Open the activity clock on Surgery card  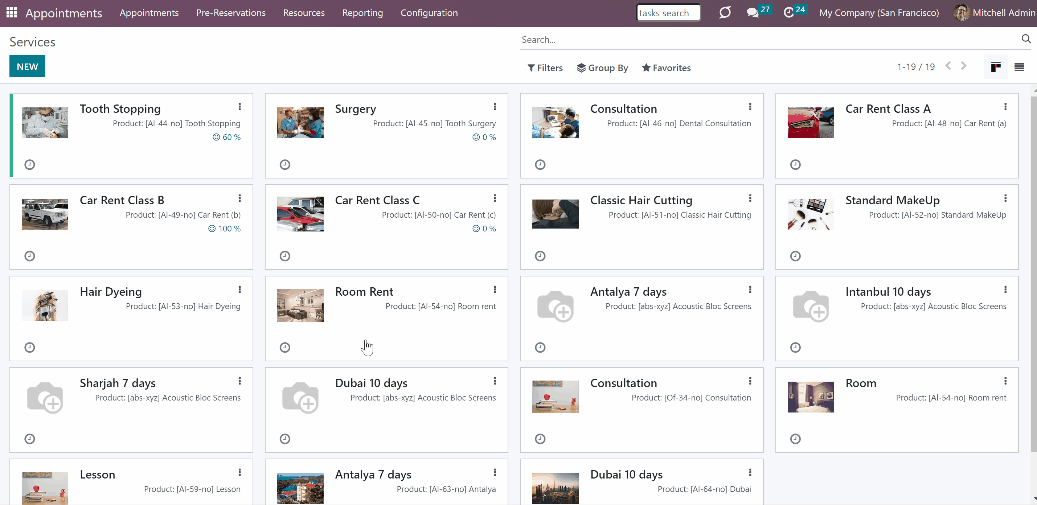pyautogui.click(x=285, y=165)
